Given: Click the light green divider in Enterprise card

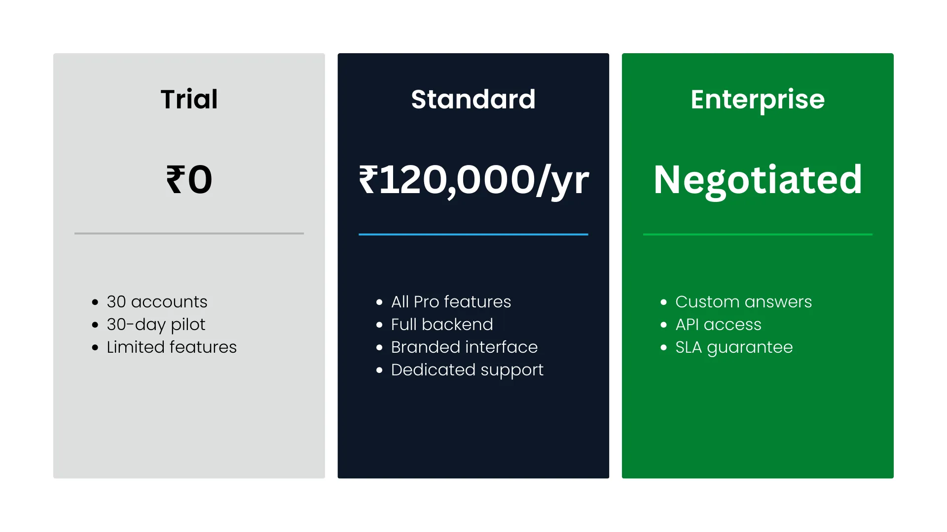Looking at the screenshot, I should click(x=758, y=234).
